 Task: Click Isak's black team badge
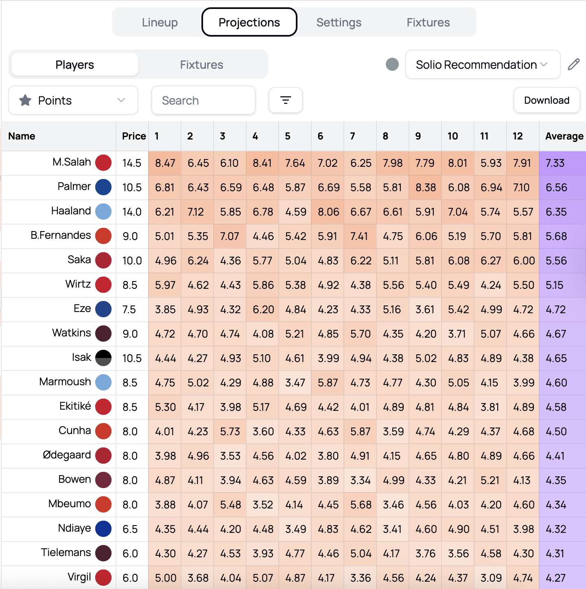click(x=103, y=358)
